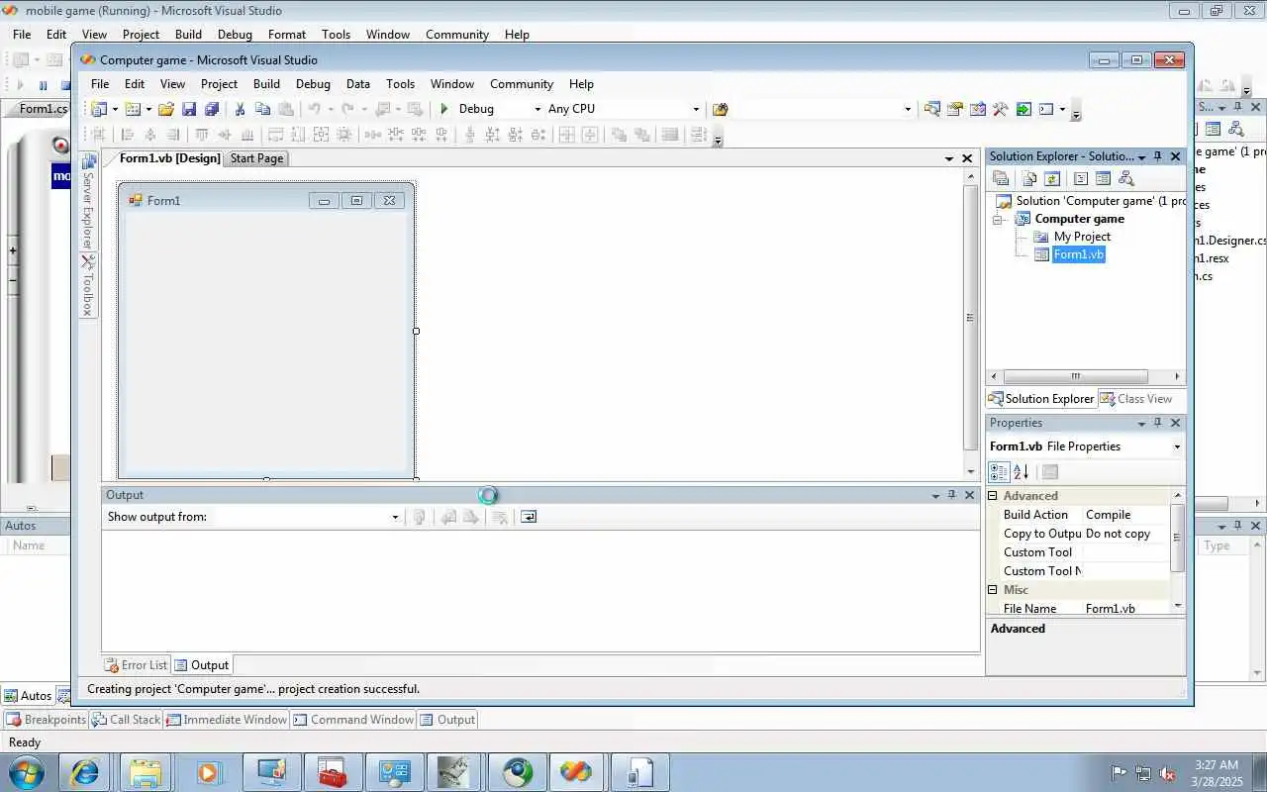Toggle auto-hide pin of Properties panel
Viewport: 1267px width, 792px height.
coord(1157,423)
